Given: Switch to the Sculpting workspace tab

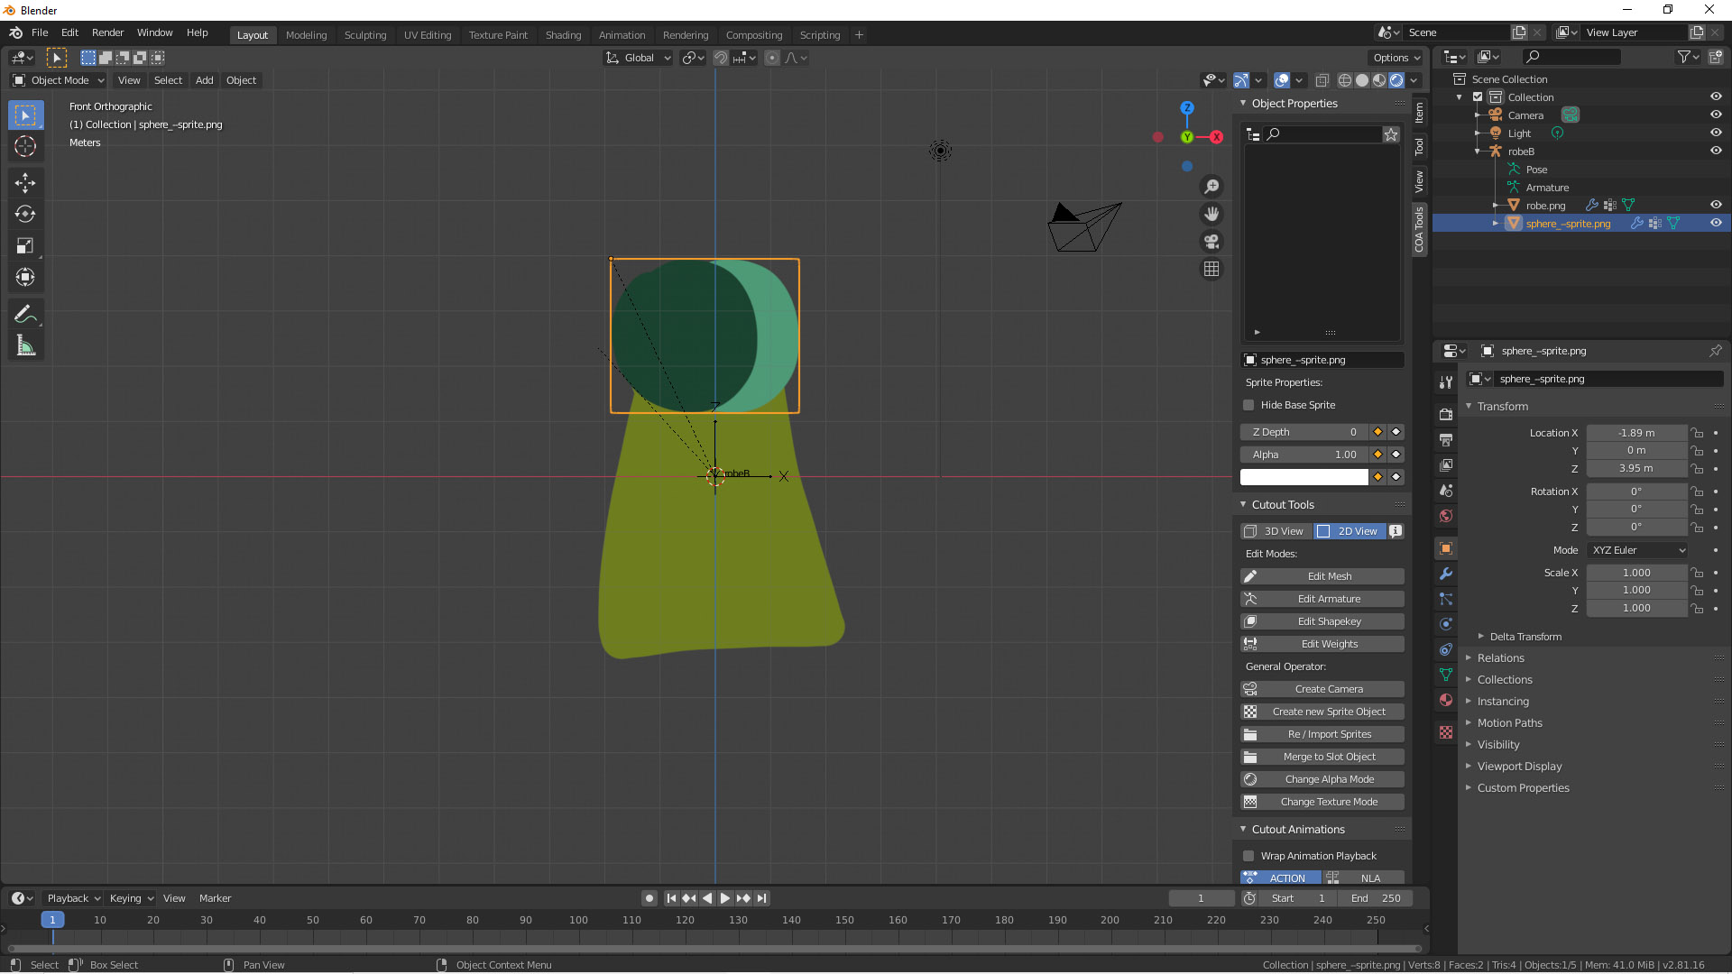Looking at the screenshot, I should [x=364, y=35].
